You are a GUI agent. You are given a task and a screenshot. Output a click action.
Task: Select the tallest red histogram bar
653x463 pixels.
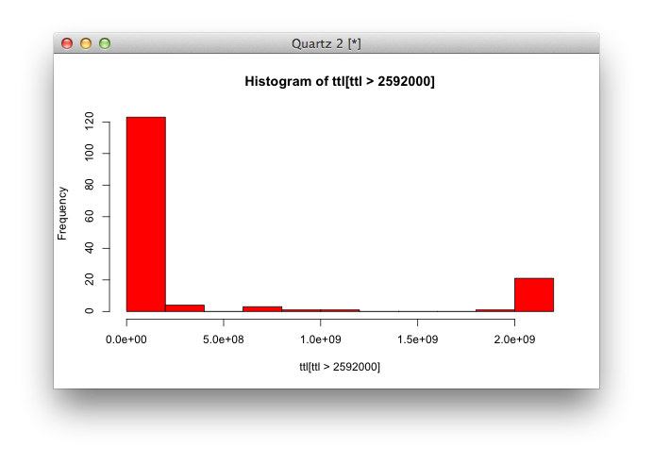[x=145, y=214]
